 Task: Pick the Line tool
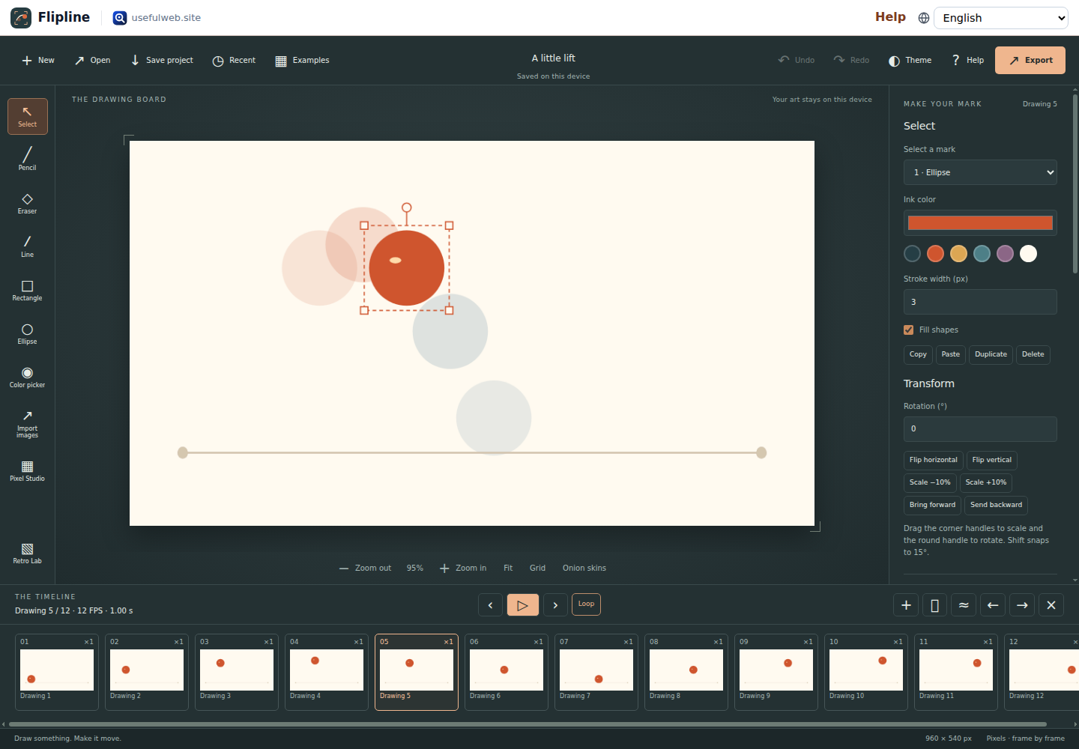click(28, 246)
